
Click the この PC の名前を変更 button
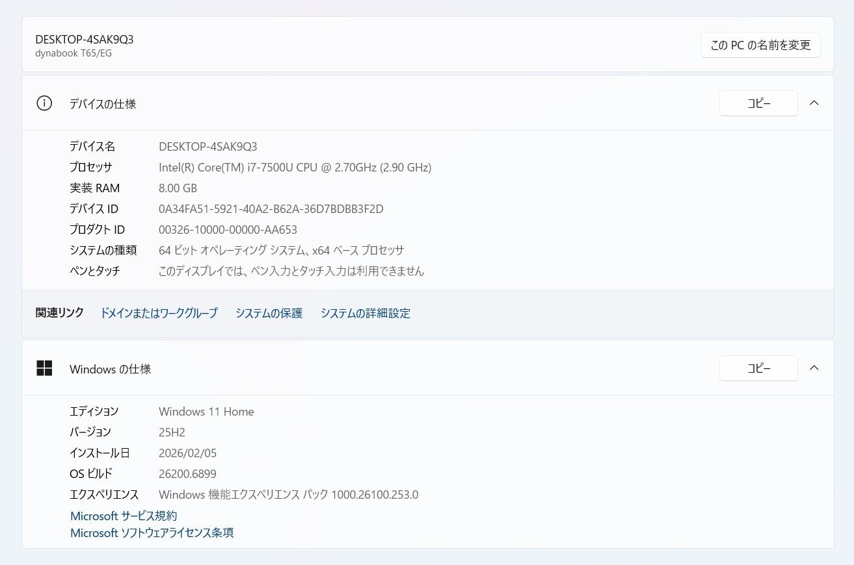(760, 45)
